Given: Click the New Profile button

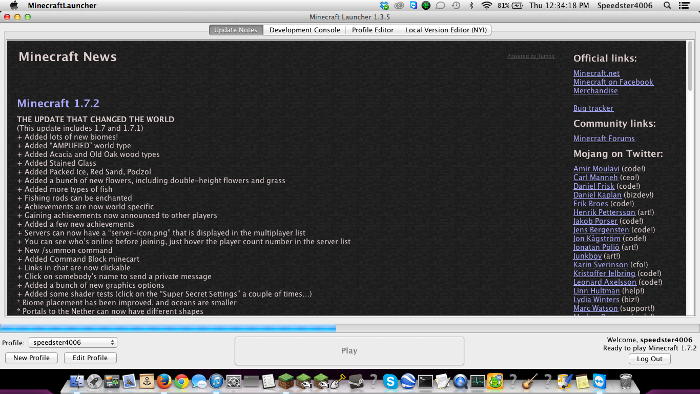Looking at the screenshot, I should [x=31, y=358].
